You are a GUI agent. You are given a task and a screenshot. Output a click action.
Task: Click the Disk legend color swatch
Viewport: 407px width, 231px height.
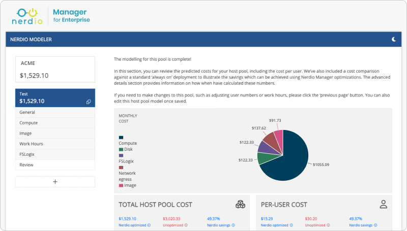(x=121, y=149)
